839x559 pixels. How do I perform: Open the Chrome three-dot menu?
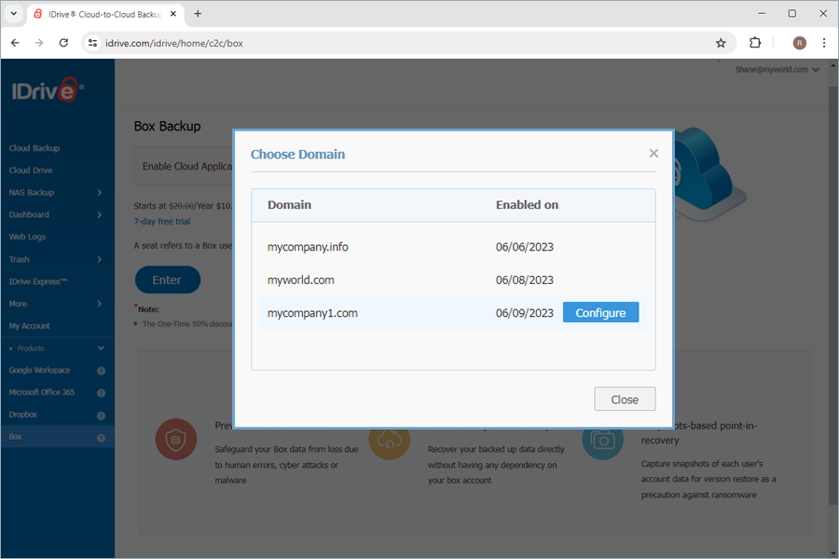click(824, 43)
